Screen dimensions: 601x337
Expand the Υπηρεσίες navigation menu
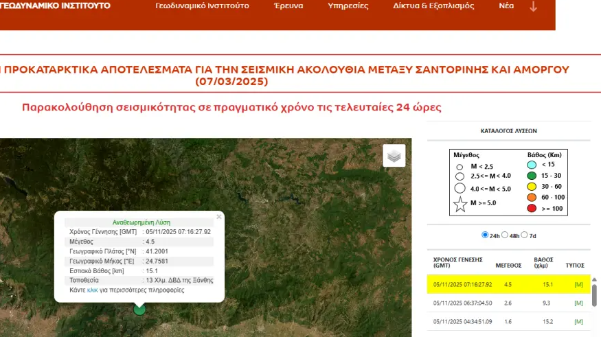click(x=348, y=6)
